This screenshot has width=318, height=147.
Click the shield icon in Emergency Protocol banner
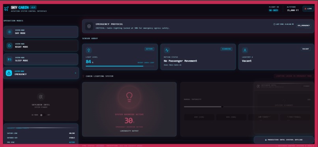89,26
